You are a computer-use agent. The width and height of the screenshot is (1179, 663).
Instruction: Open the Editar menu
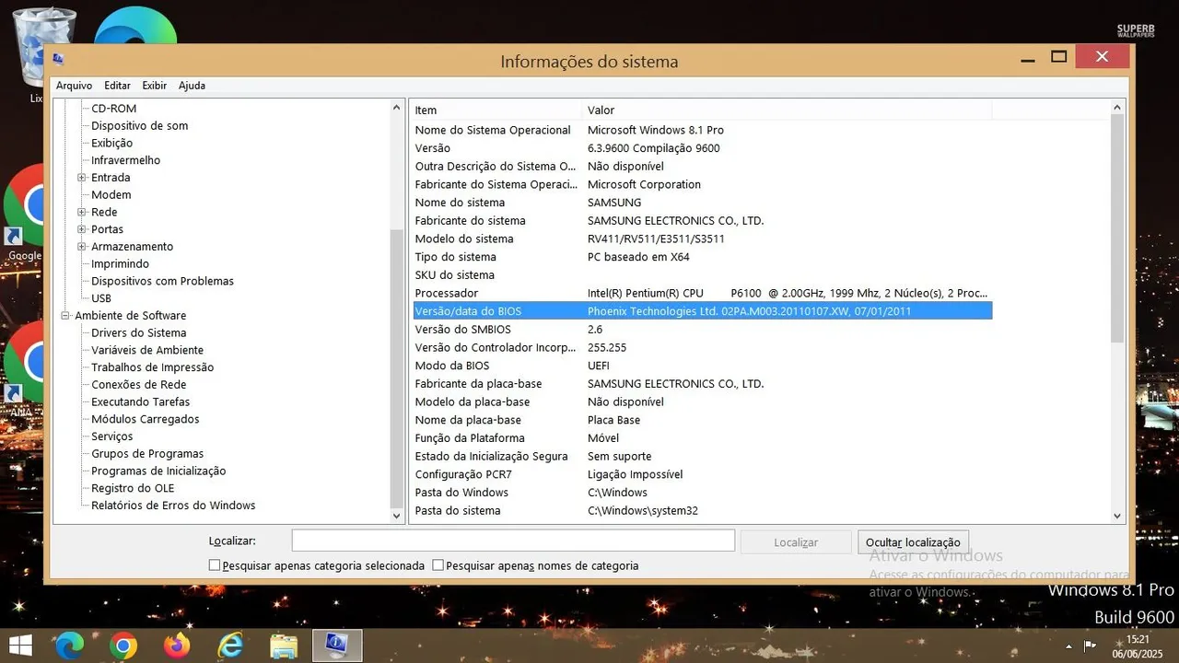coord(117,86)
